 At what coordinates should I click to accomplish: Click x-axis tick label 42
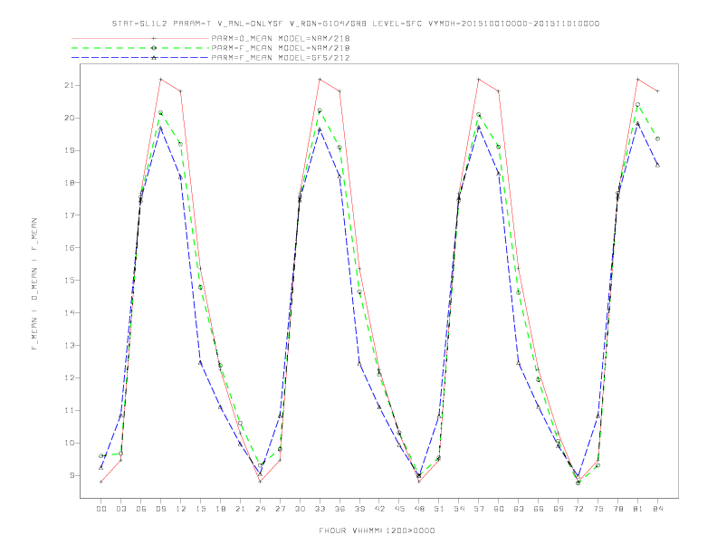379,509
